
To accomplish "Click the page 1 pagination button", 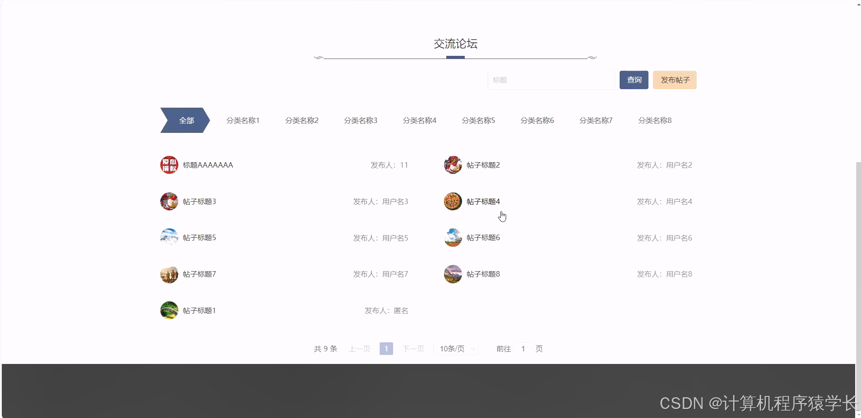I will point(386,348).
